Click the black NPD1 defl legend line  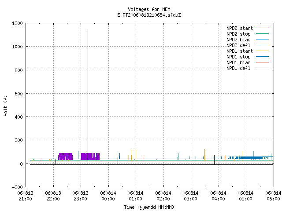coord(263,68)
